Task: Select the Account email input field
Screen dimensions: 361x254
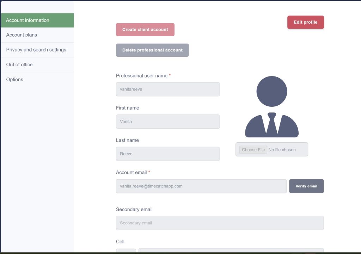Action: pyautogui.click(x=201, y=186)
